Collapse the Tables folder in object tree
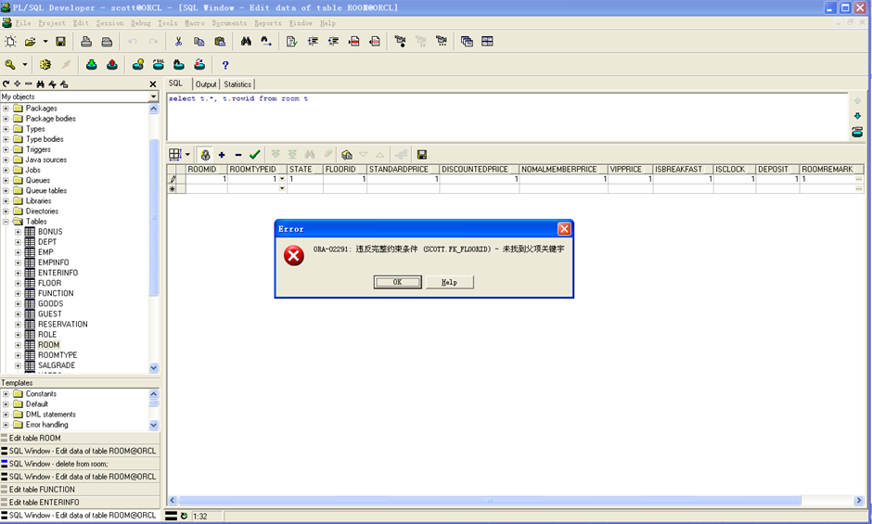 pos(6,222)
